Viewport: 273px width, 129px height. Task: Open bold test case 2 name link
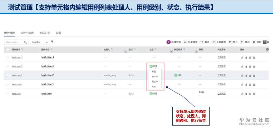click(48, 75)
